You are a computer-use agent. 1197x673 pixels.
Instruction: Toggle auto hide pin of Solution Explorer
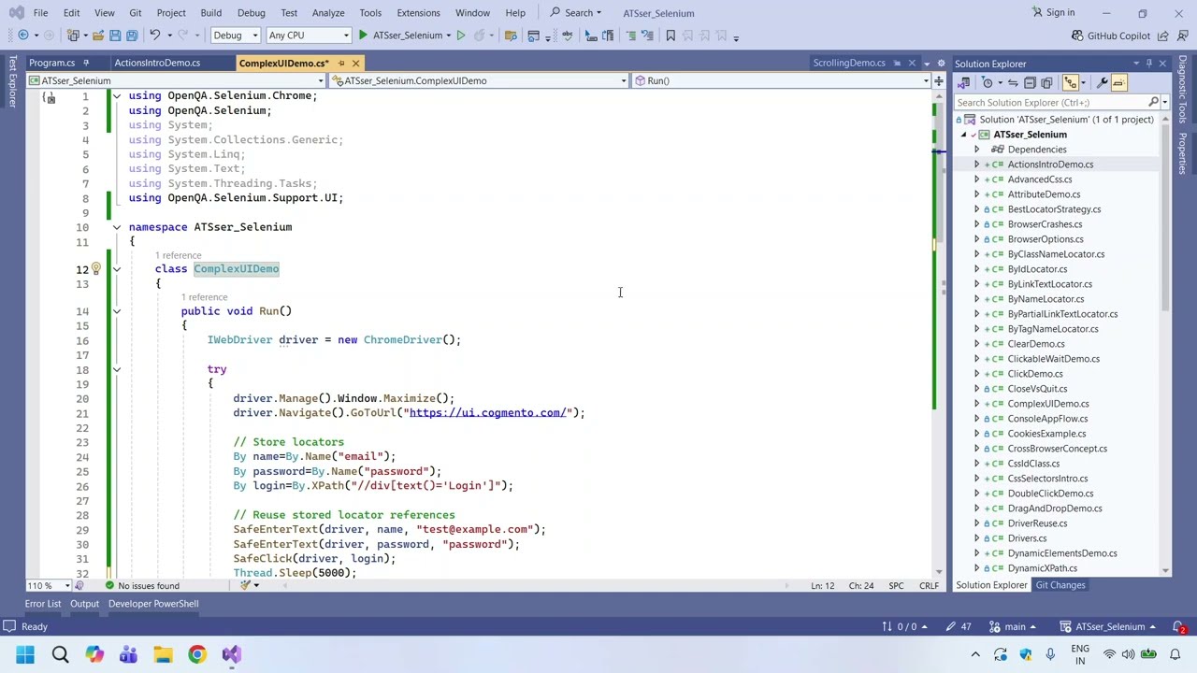pyautogui.click(x=1149, y=64)
